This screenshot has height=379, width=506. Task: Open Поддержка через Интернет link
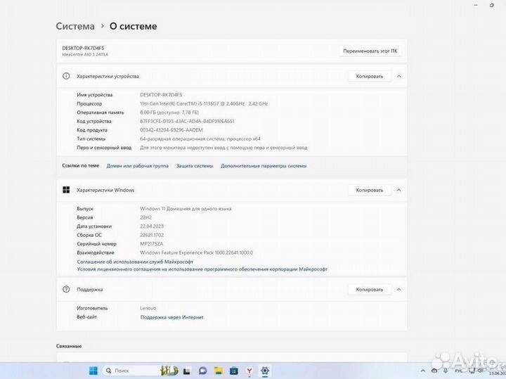[172, 317]
